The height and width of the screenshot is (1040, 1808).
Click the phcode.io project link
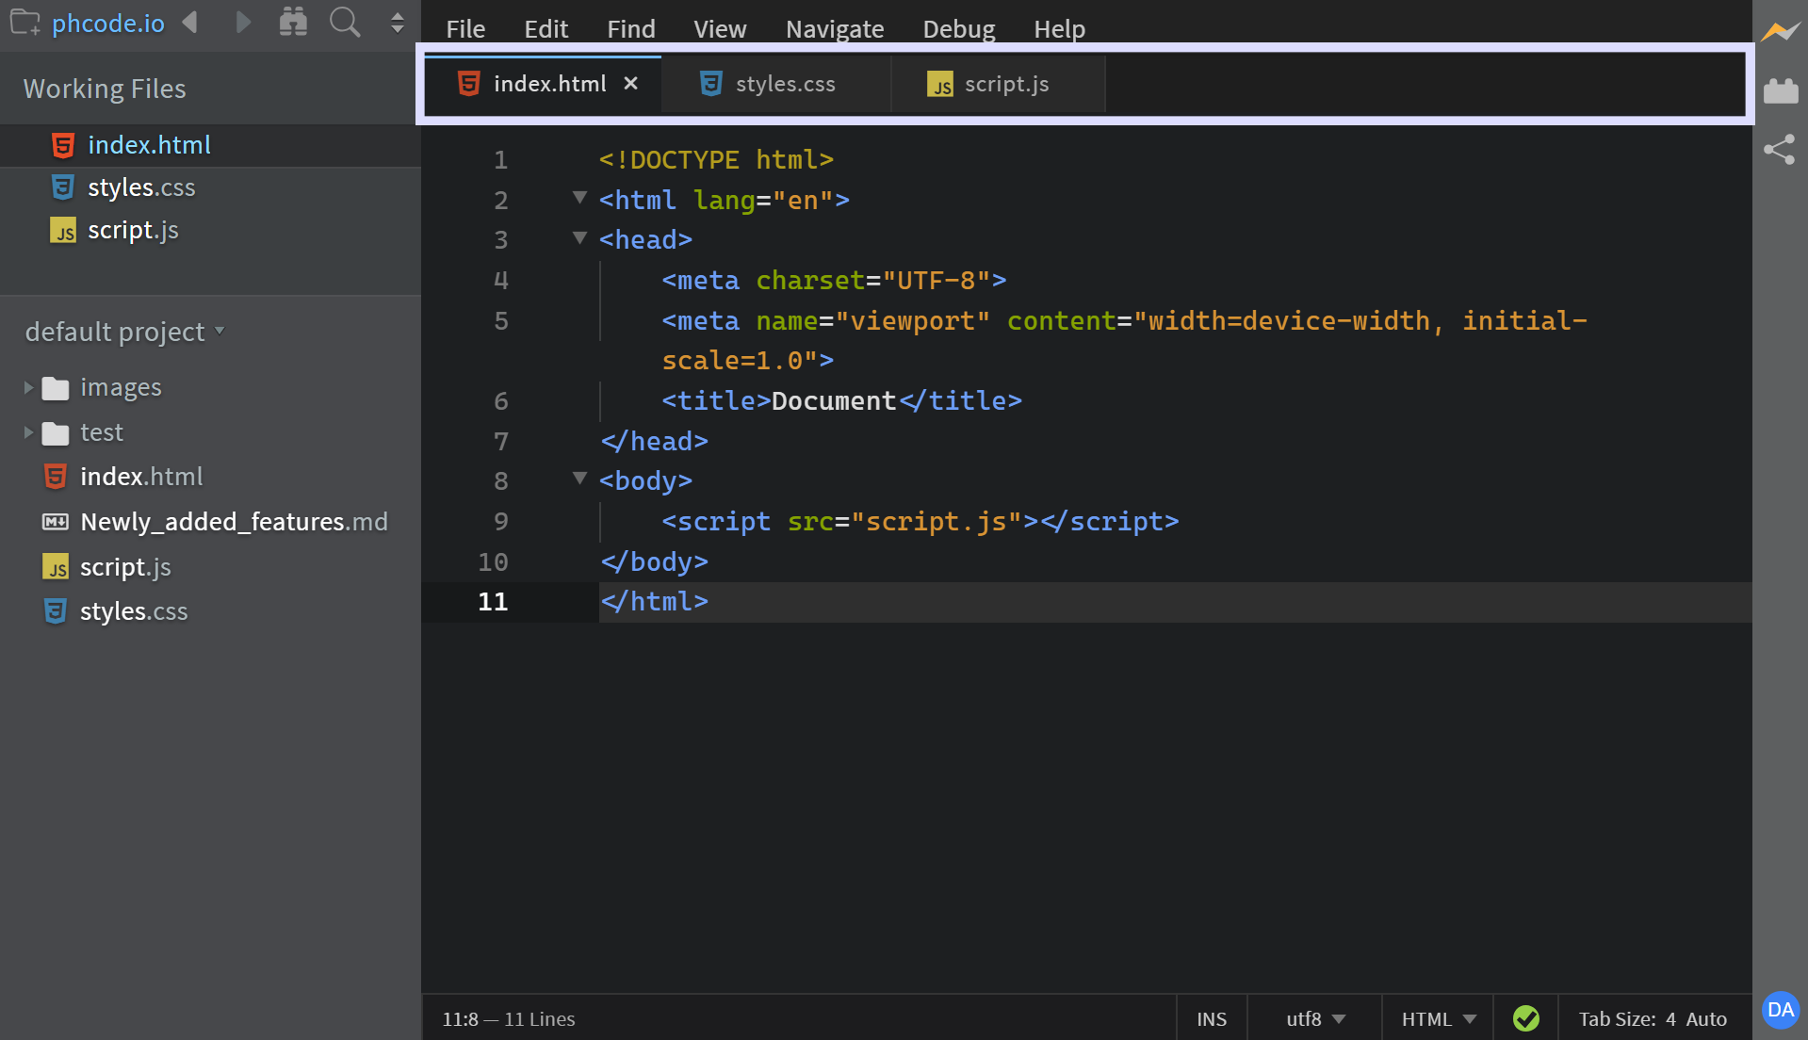pos(107,23)
